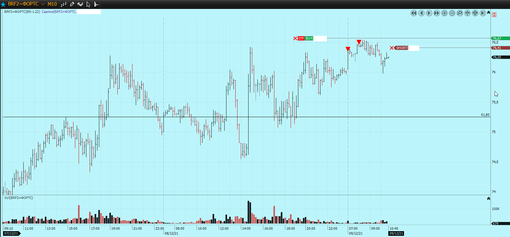
Task: Select the pencil drawing tool
Action: pyautogui.click(x=72, y=4)
